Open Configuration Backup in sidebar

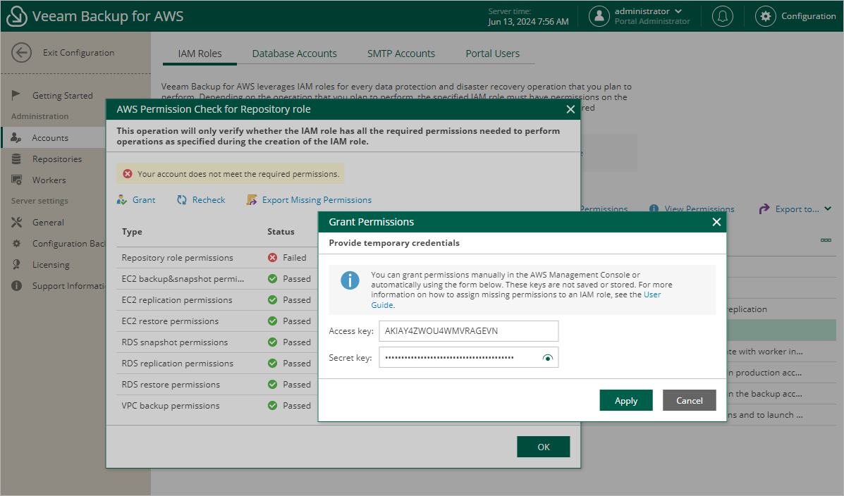click(x=69, y=243)
